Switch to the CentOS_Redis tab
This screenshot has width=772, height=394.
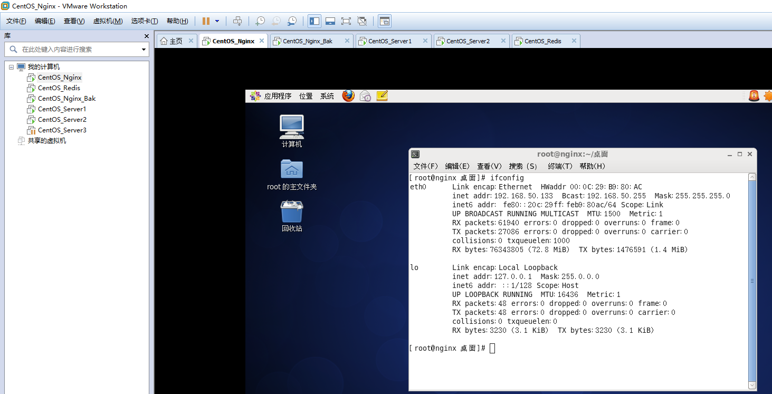coord(544,40)
